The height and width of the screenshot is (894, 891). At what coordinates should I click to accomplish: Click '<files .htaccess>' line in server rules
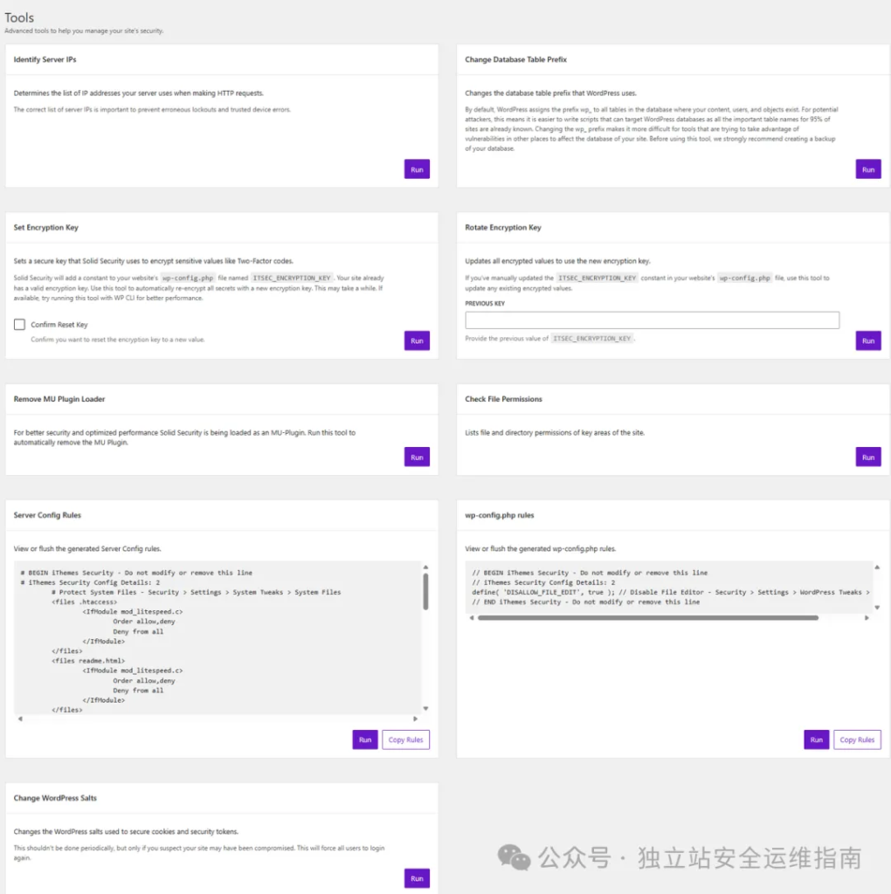pos(84,602)
